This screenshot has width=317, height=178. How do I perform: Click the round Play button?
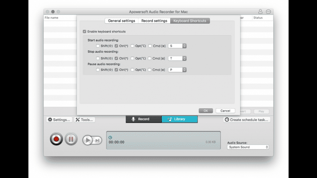[x=87, y=140]
